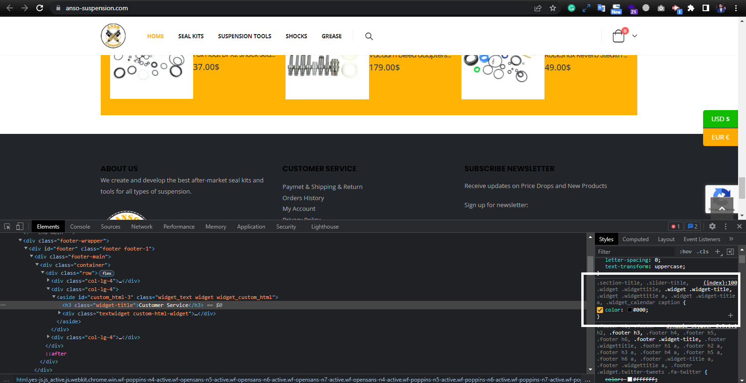Click the Chrome profile avatar

(721, 8)
